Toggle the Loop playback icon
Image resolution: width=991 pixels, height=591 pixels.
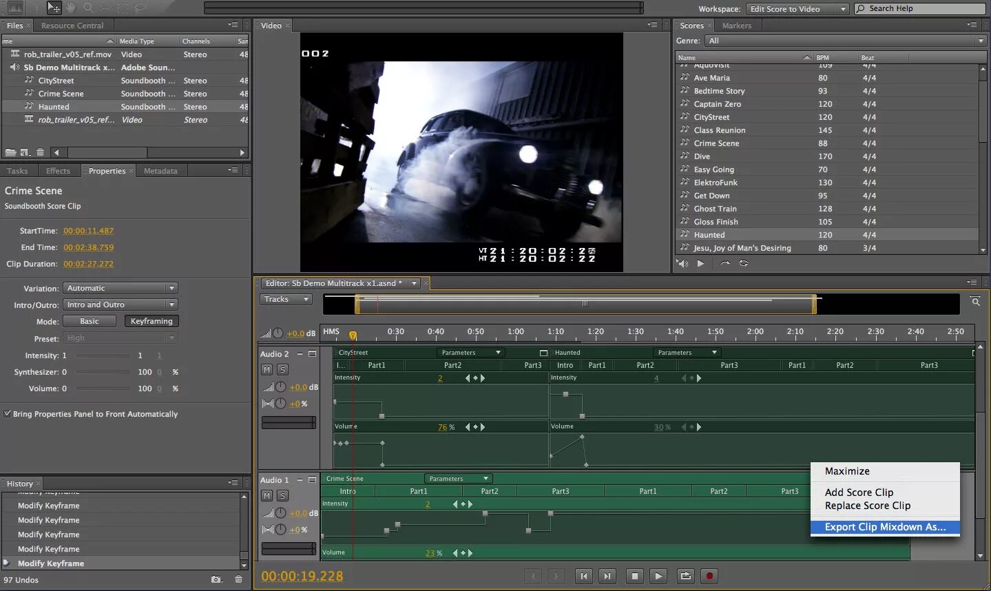[685, 576]
